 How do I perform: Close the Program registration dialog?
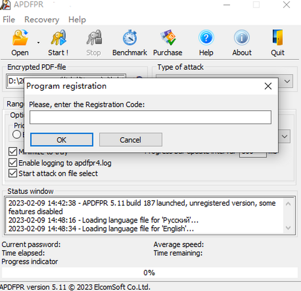click(x=268, y=86)
